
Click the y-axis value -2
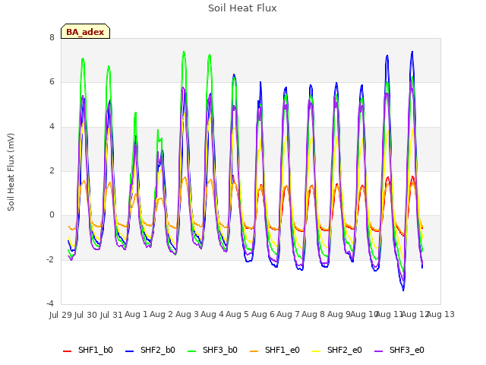click(x=50, y=259)
